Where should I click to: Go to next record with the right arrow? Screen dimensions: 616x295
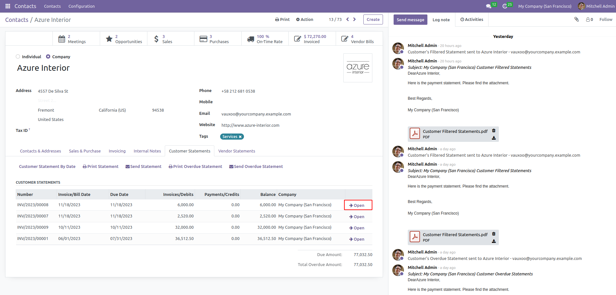click(354, 19)
